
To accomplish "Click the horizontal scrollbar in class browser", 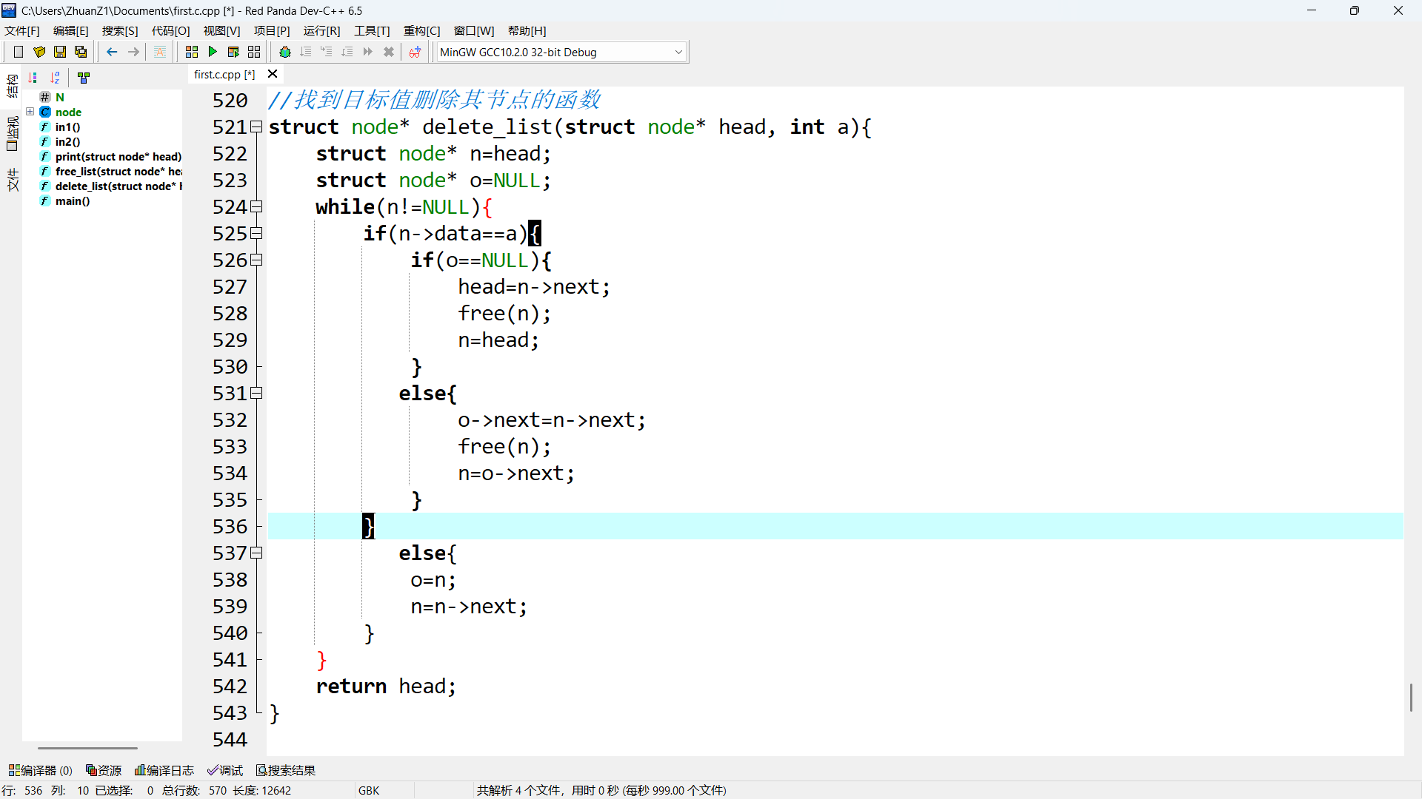I will coord(87,748).
